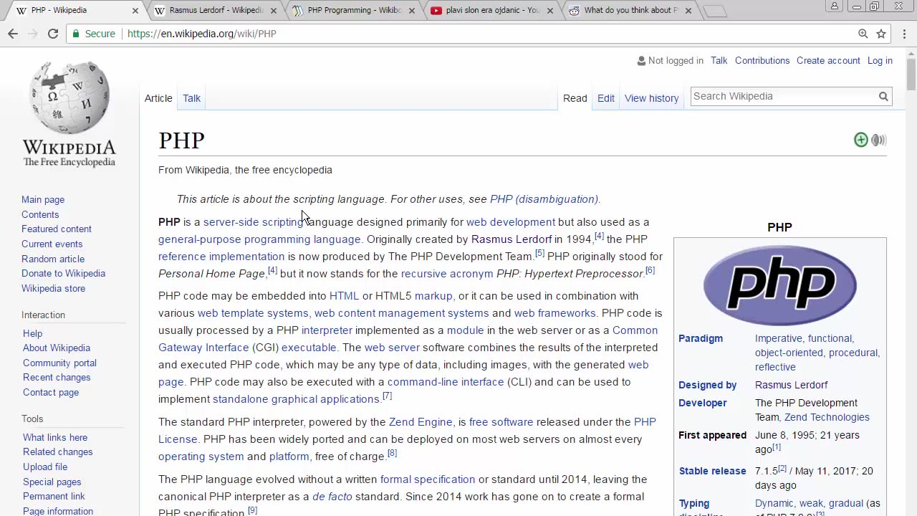Open Special pages link

coord(52,482)
